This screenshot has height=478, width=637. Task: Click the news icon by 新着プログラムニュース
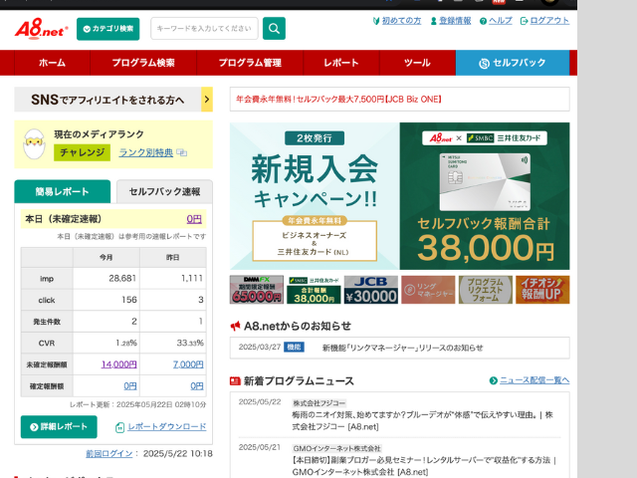click(235, 380)
